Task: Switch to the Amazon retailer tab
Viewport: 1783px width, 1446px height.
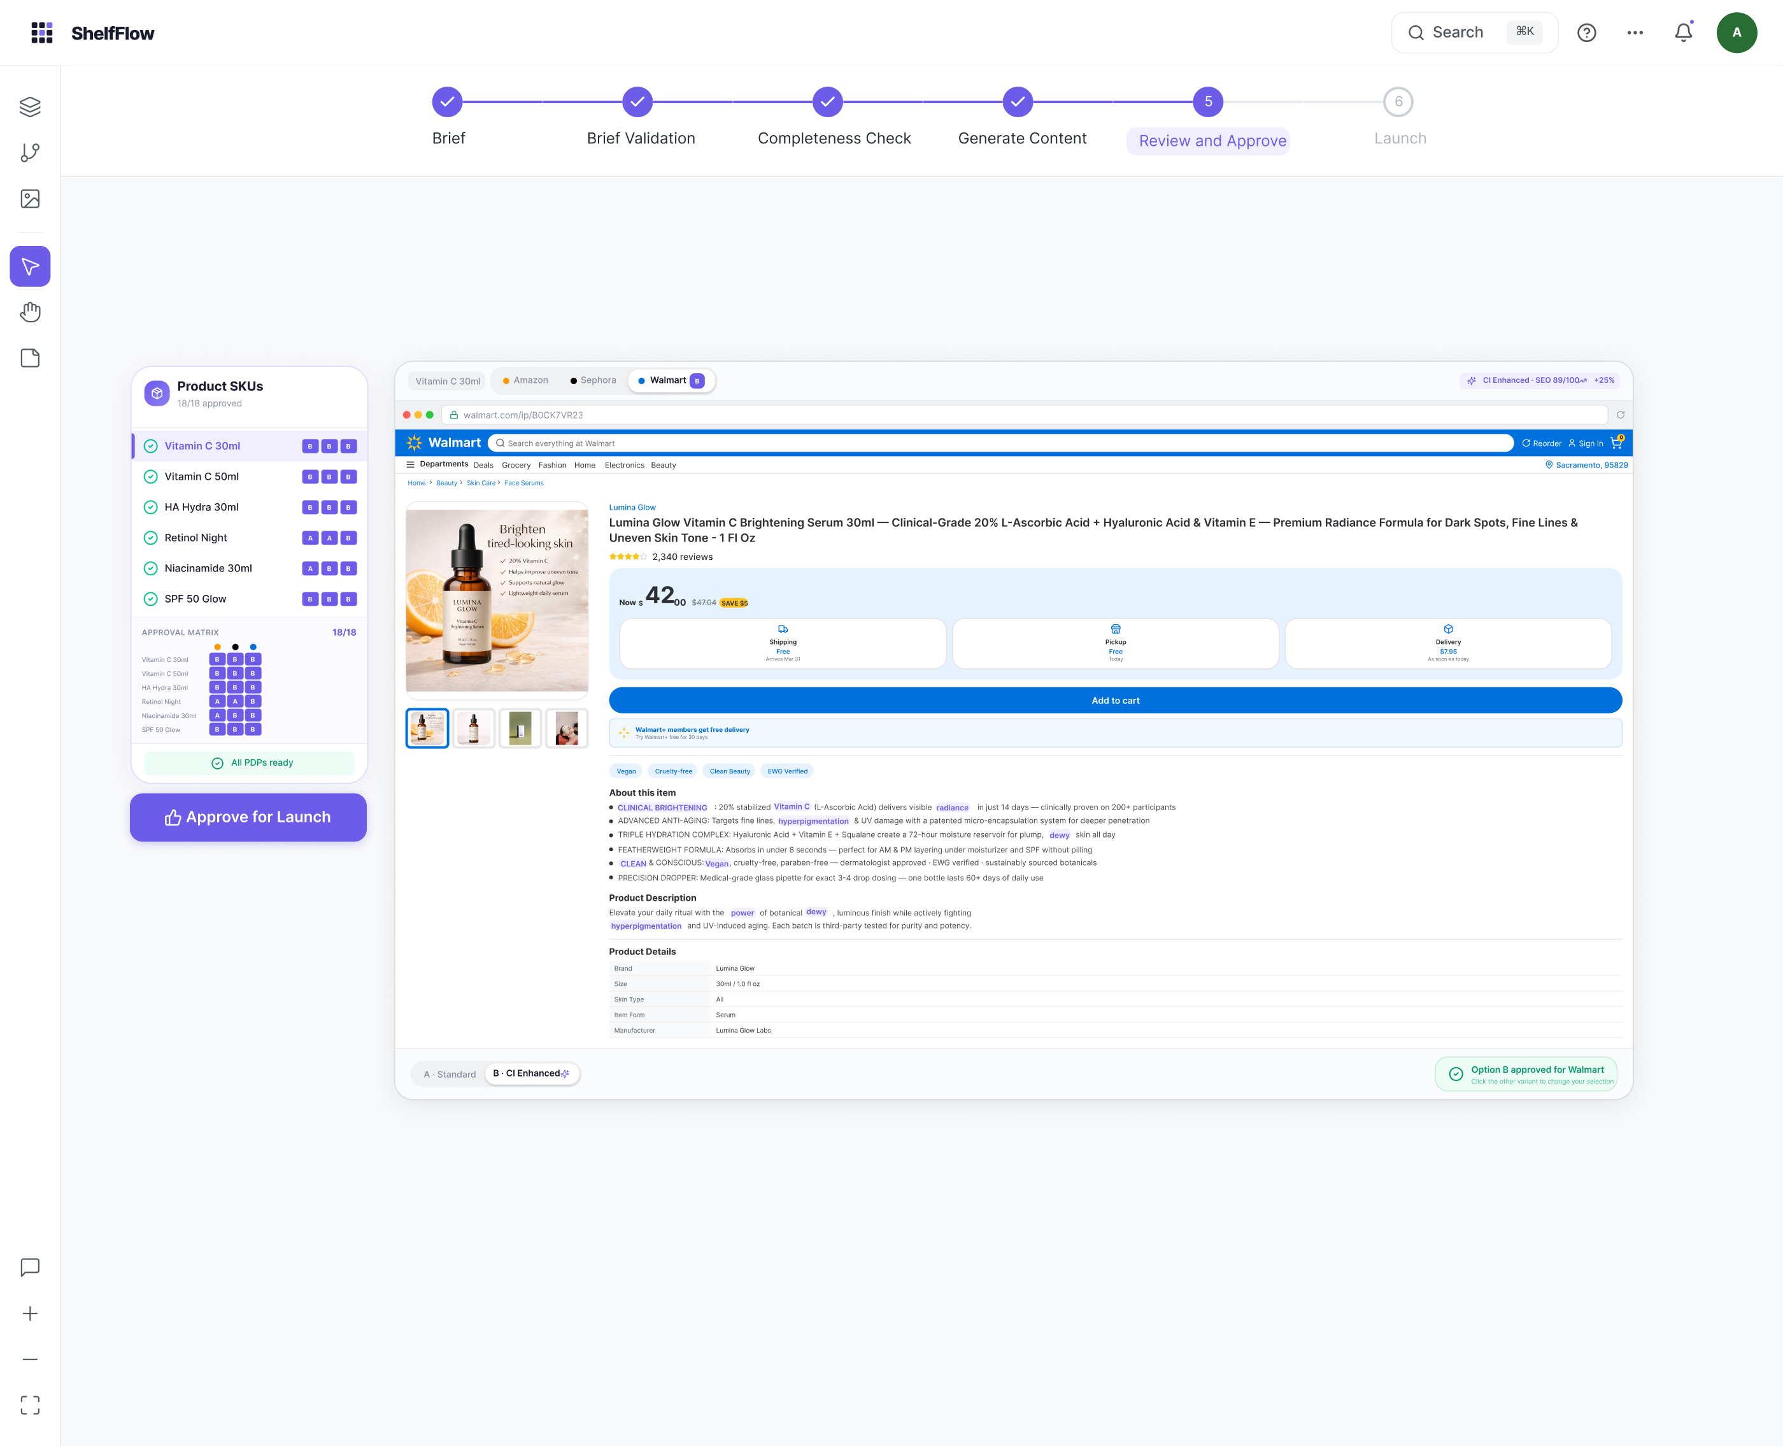Action: click(x=525, y=381)
